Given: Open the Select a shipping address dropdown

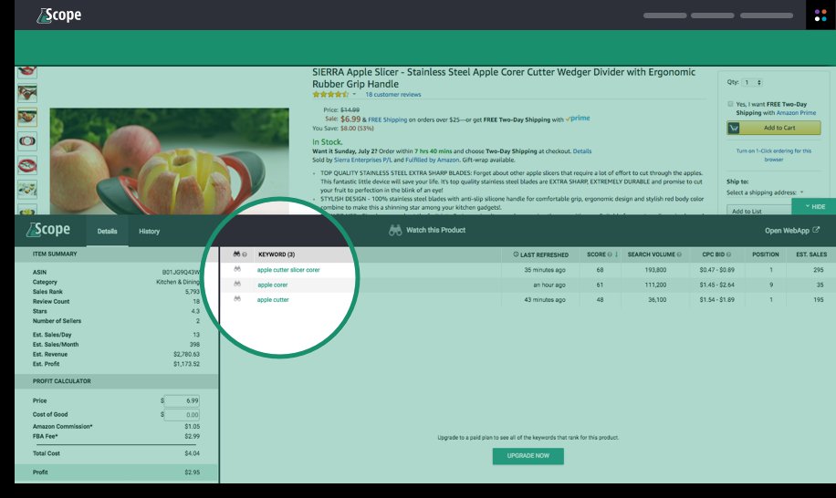Looking at the screenshot, I should click(x=765, y=192).
